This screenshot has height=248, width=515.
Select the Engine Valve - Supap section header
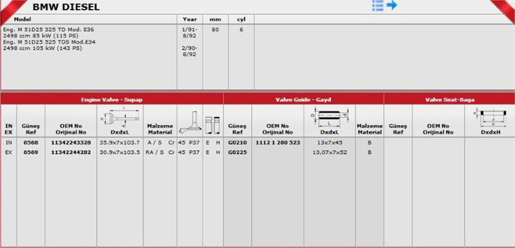111,100
